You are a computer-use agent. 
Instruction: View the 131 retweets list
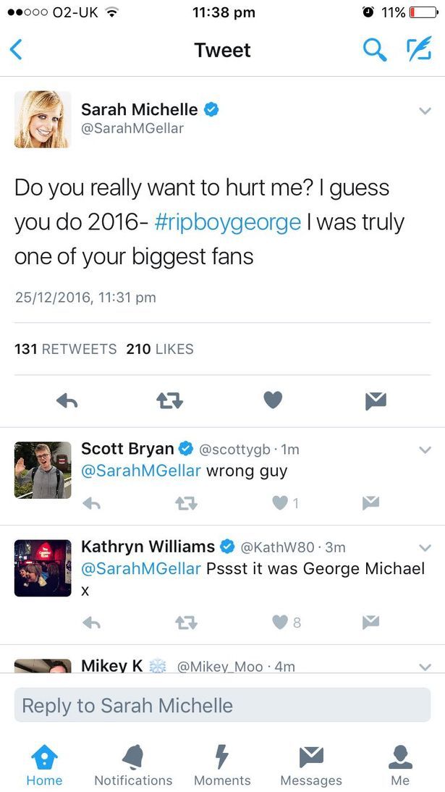[65, 349]
